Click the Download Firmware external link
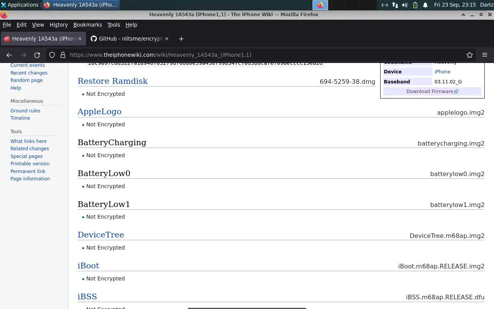 pyautogui.click(x=432, y=92)
